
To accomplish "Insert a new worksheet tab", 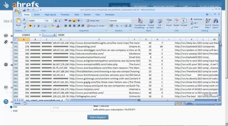I will point(67,100).
